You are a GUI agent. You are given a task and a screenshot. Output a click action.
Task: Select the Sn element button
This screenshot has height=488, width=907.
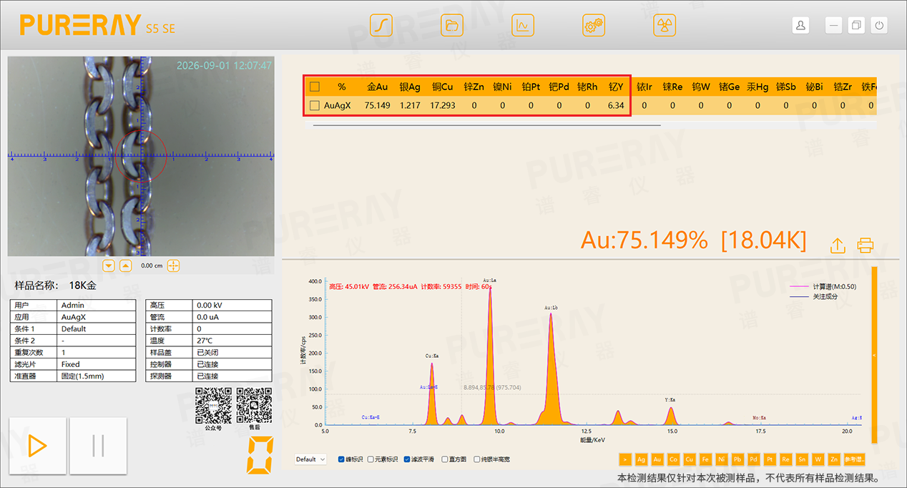803,459
